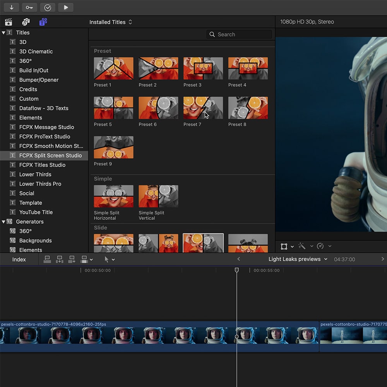Screen dimensions: 387x387
Task: Open the Photos and Audio sidebar
Action: [x=26, y=22]
